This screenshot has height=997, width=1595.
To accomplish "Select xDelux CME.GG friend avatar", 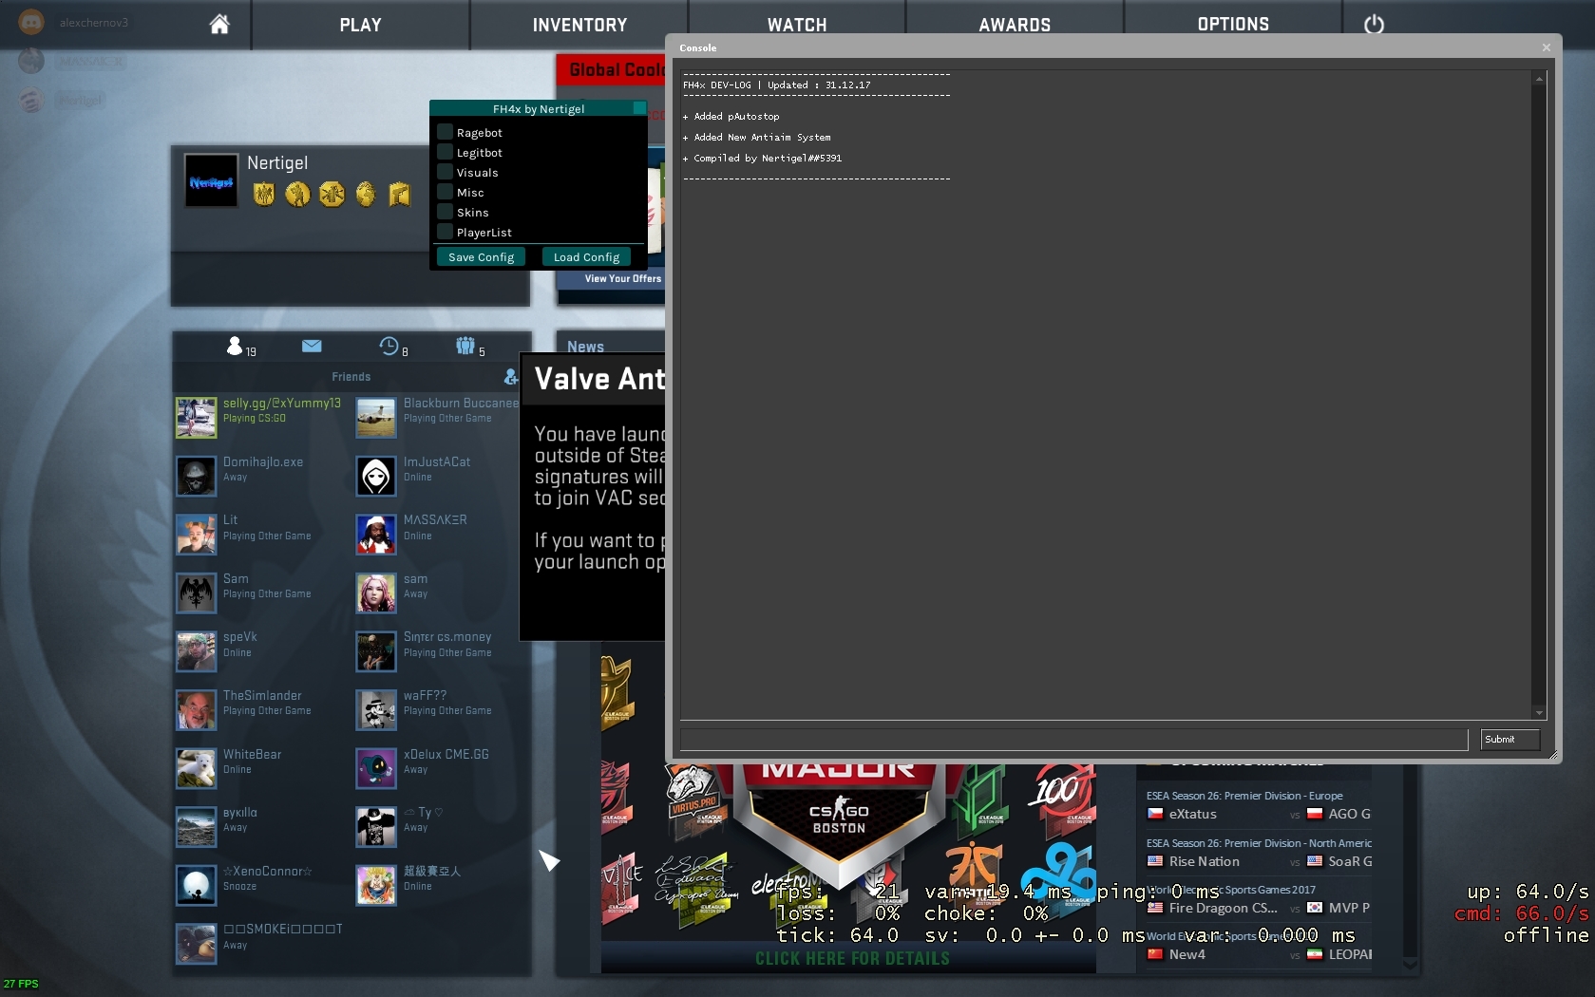I will coord(376,769).
